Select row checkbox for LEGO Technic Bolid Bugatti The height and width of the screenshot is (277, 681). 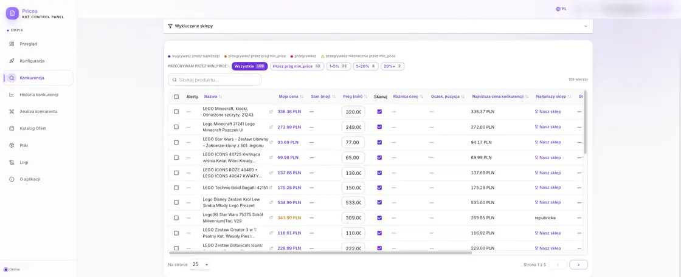click(176, 188)
